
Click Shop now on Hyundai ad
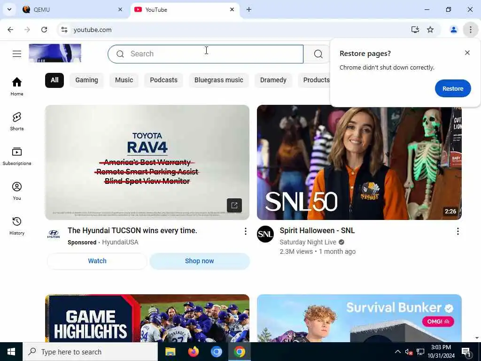199,261
